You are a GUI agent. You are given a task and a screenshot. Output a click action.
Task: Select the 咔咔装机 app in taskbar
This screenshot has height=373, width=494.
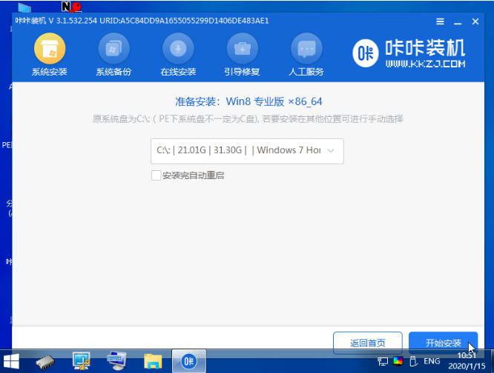pos(189,361)
